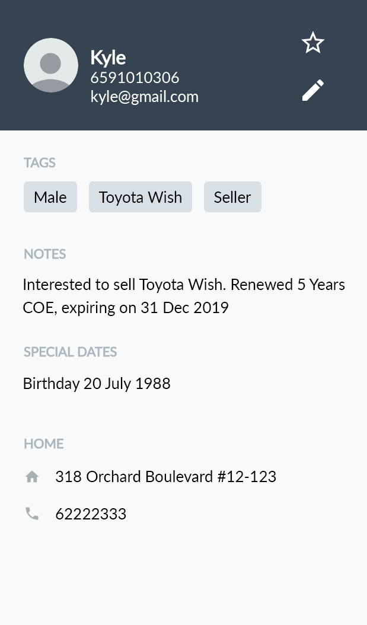Click the phone handset icon
Screen dimensions: 367x625
click(x=32, y=514)
